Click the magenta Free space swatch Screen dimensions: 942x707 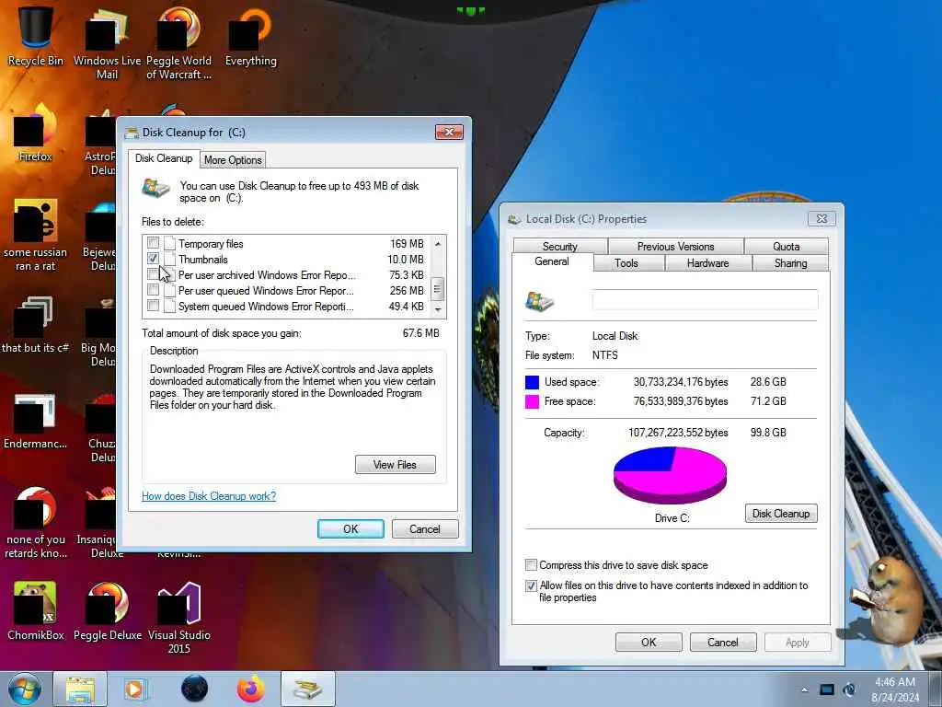pyautogui.click(x=532, y=401)
